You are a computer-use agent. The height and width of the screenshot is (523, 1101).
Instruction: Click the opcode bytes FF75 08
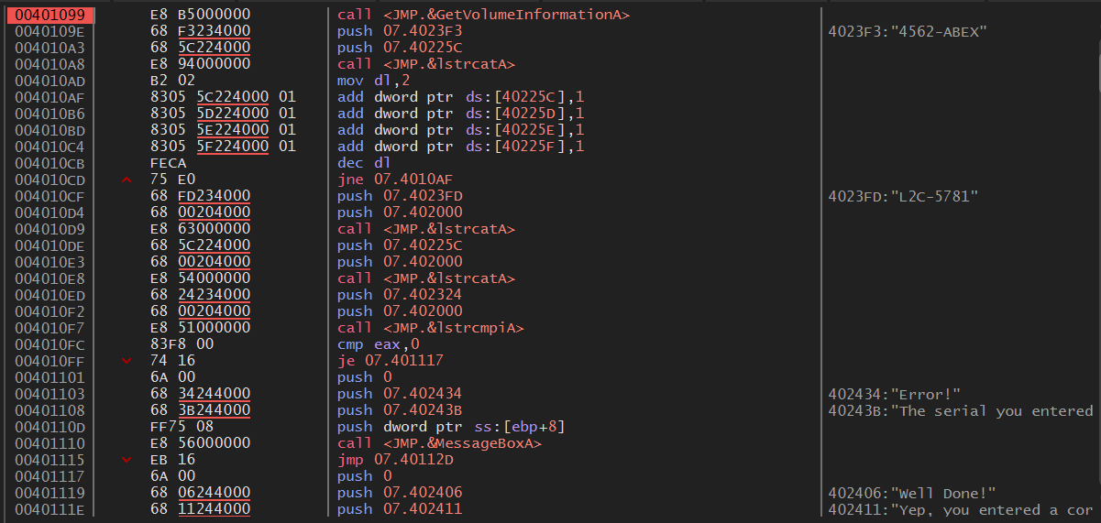pos(182,427)
